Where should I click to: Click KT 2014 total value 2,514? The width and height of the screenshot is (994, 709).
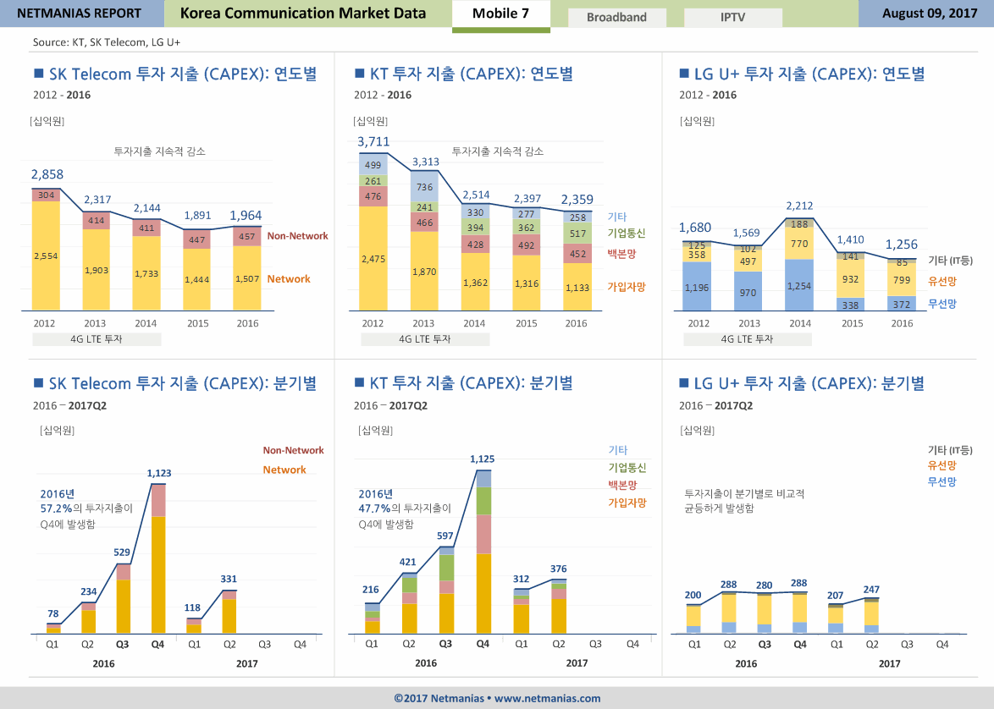[x=476, y=195]
